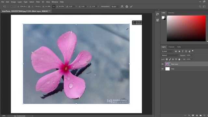
Task: Create new group folder icon
Action: (x=201, y=116)
